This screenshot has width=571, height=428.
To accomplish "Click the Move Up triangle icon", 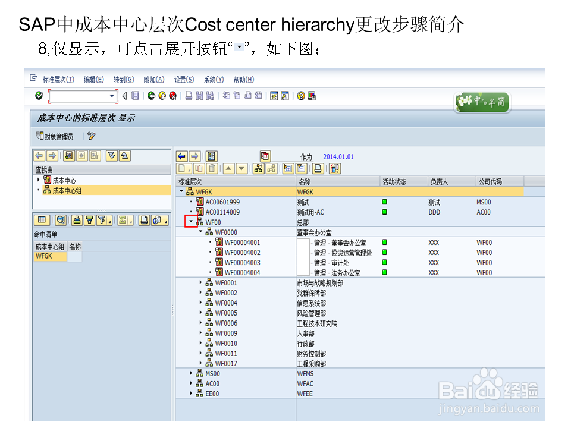I will click(x=228, y=168).
